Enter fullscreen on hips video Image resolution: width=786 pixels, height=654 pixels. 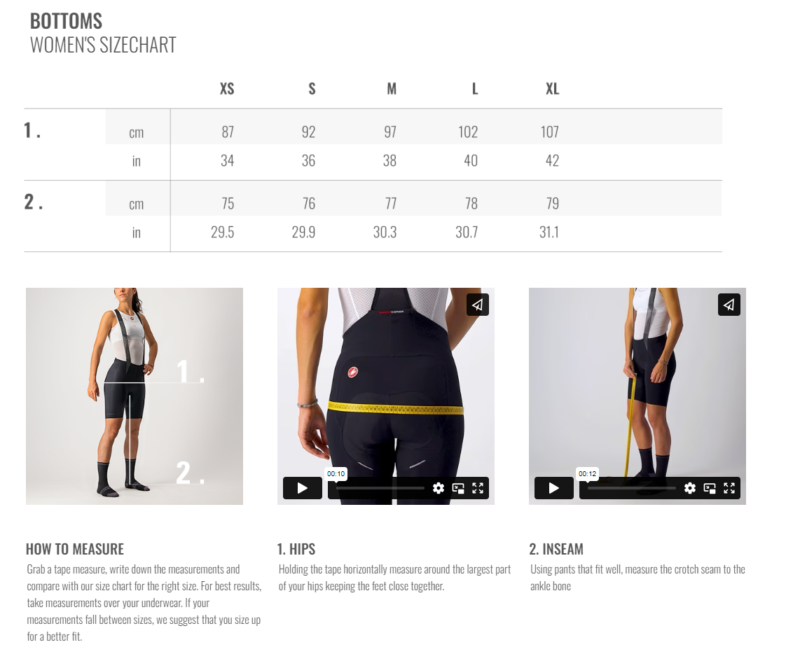point(478,488)
